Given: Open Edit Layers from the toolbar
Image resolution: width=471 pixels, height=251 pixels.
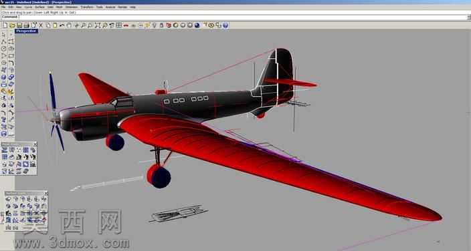Looking at the screenshot, I should (169, 25).
